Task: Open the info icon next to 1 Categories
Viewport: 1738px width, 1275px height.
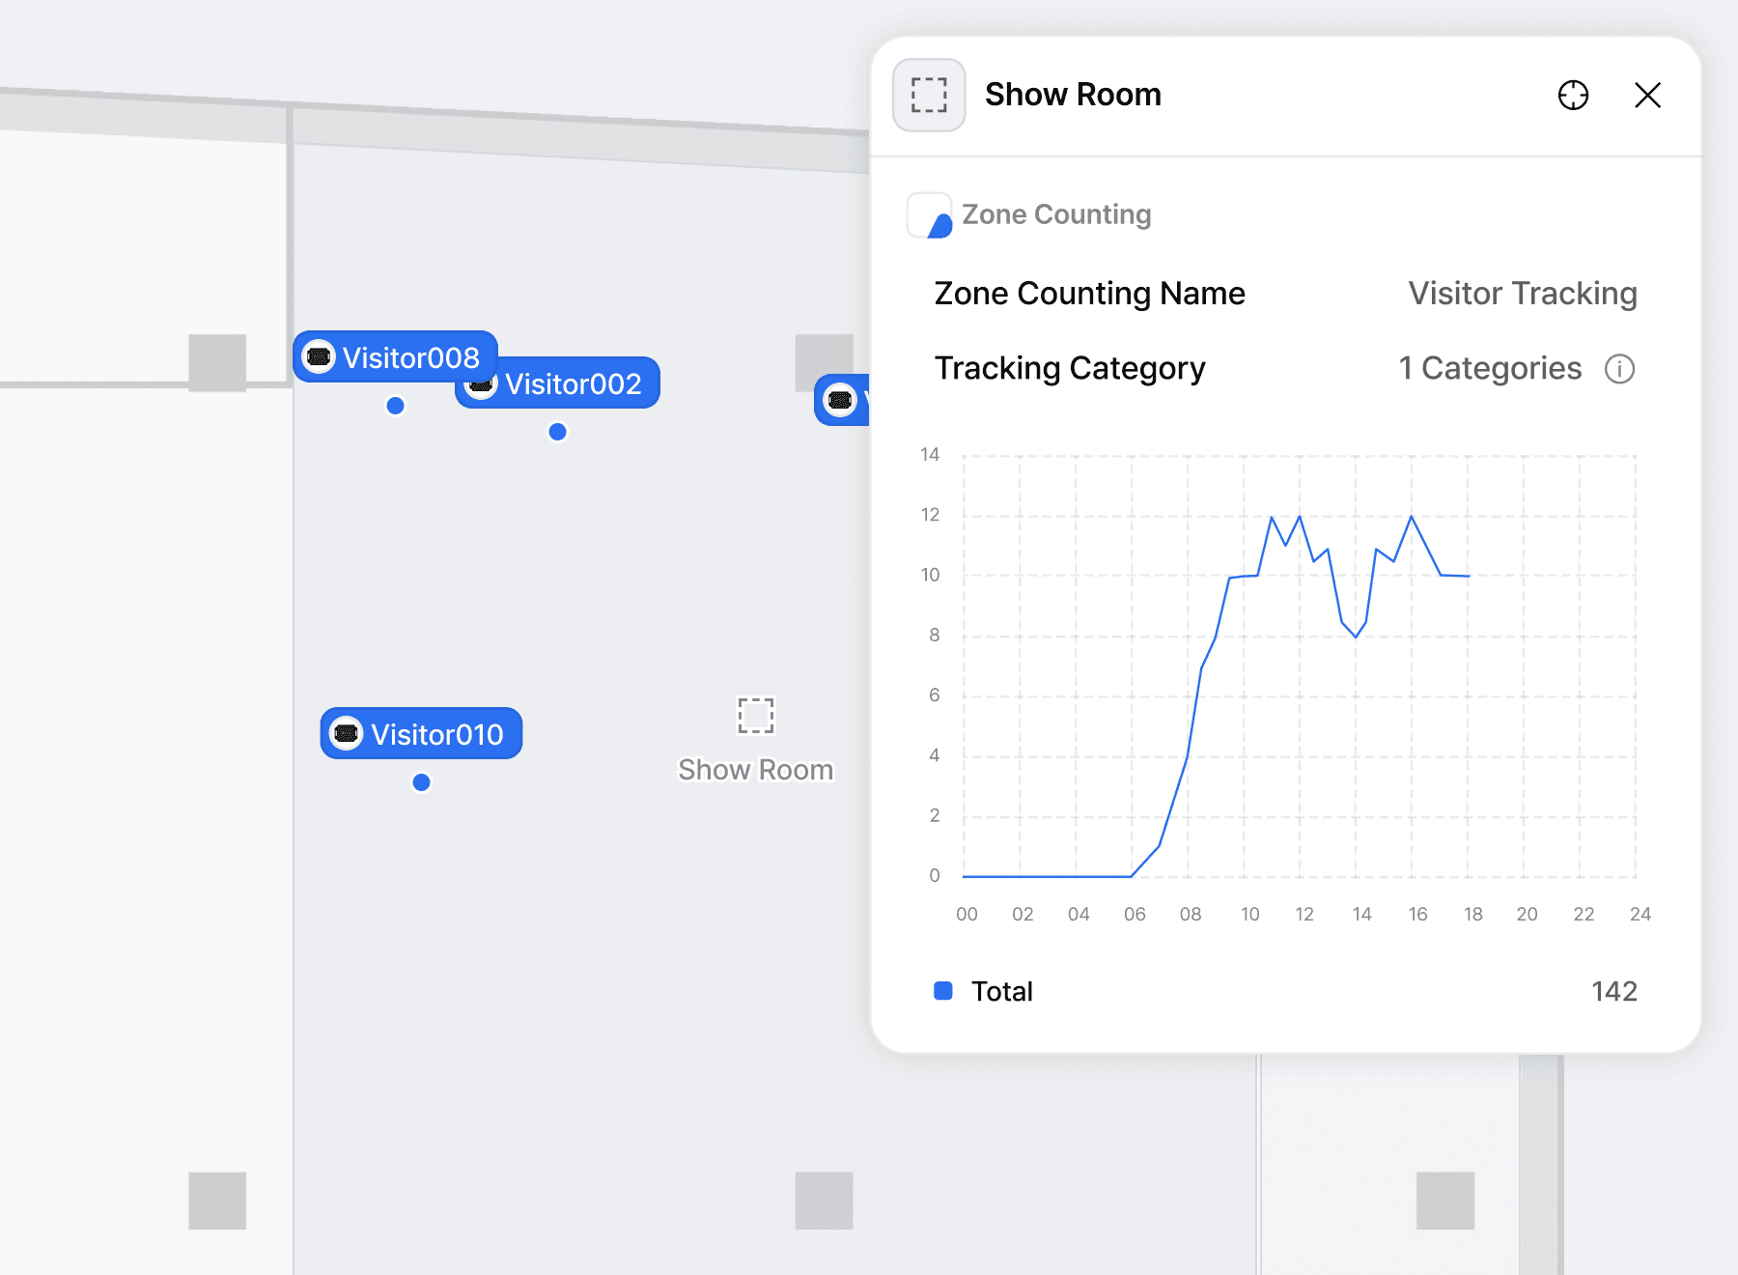Action: coord(1619,369)
